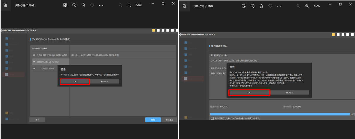Click key icon at bottom of right ShadowMaker sidebar

[x=186, y=117]
